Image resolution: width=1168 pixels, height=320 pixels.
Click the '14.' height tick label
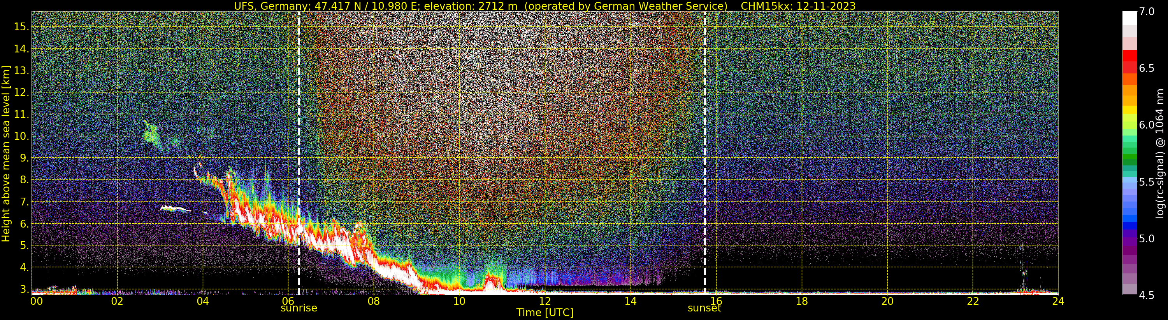[x=21, y=49]
